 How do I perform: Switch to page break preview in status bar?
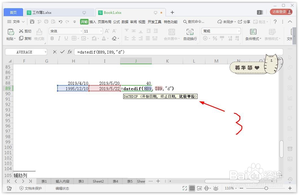coord(199,188)
